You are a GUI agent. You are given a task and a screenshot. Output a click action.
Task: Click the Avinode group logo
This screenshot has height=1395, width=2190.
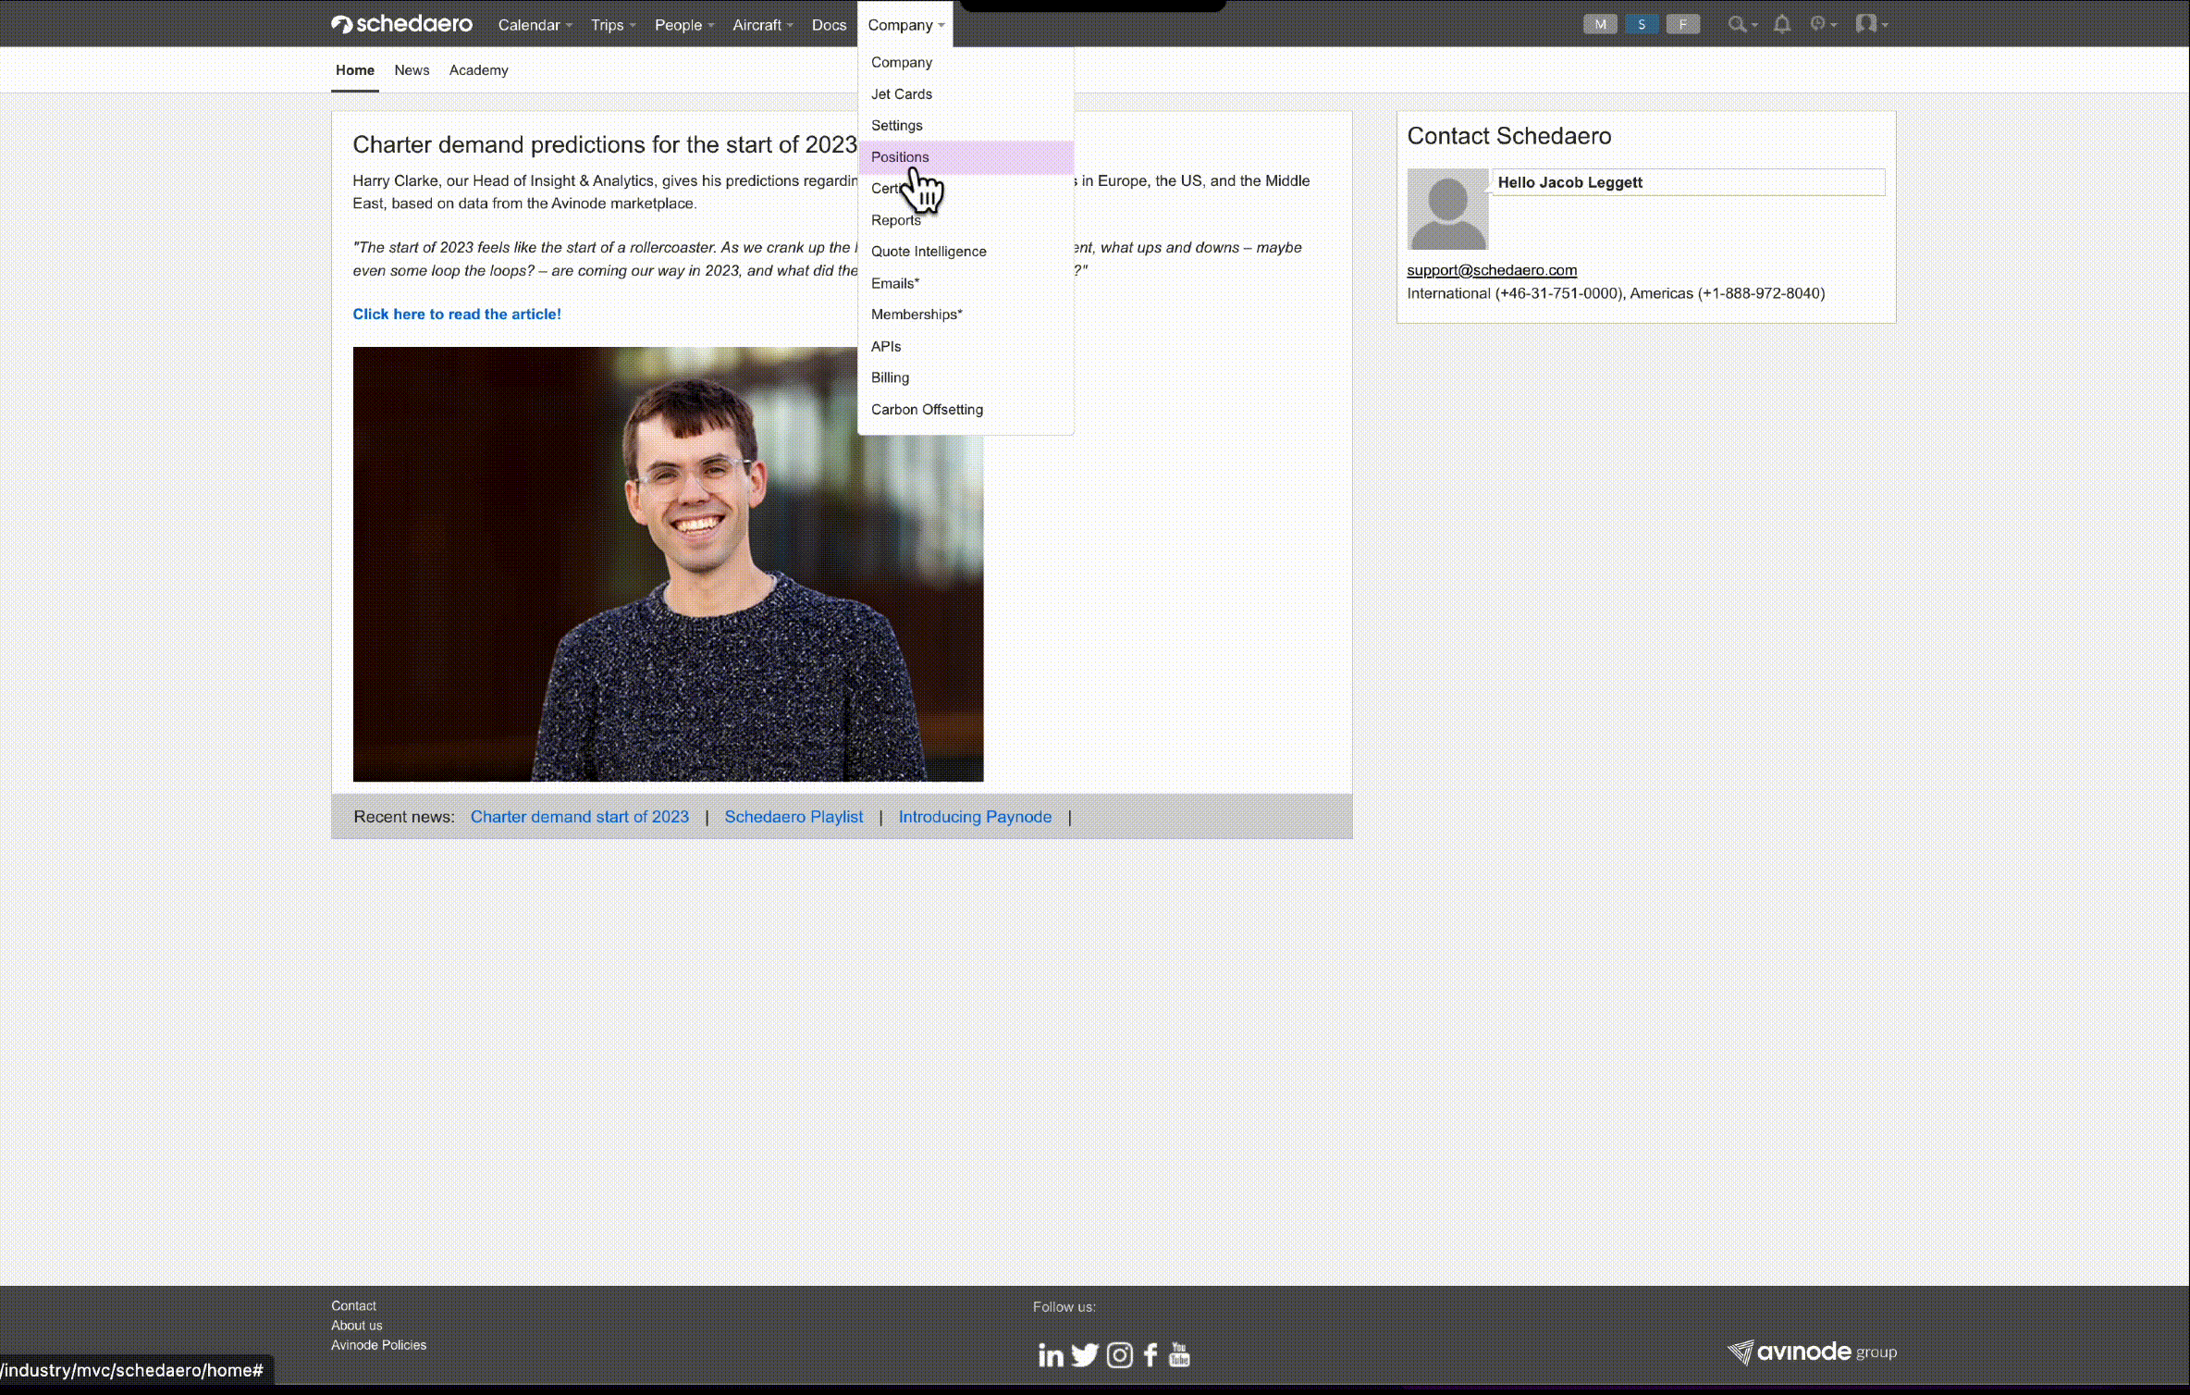pyautogui.click(x=1812, y=1352)
